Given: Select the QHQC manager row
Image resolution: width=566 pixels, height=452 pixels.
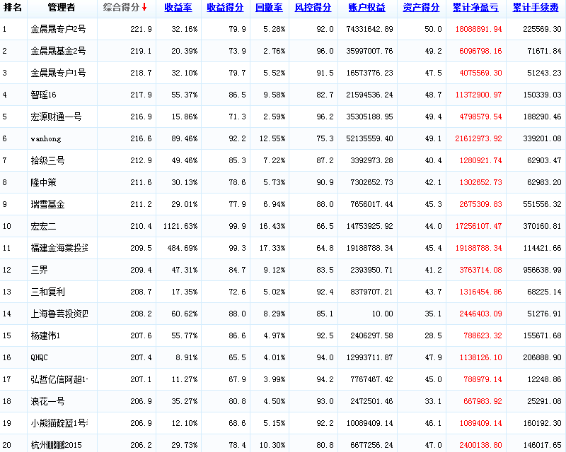Looking at the screenshot, I should point(41,358).
